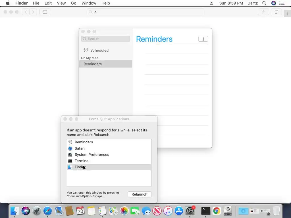291x218 pixels.
Task: Click Safari address bar containing c
Action: (145, 12)
